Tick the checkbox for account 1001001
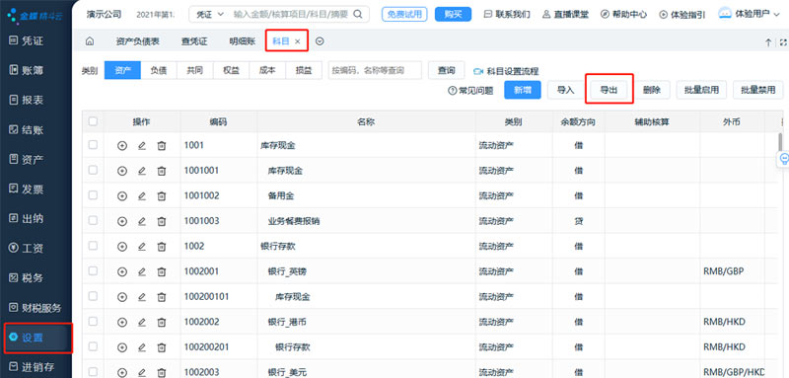789x378 pixels. (93, 170)
